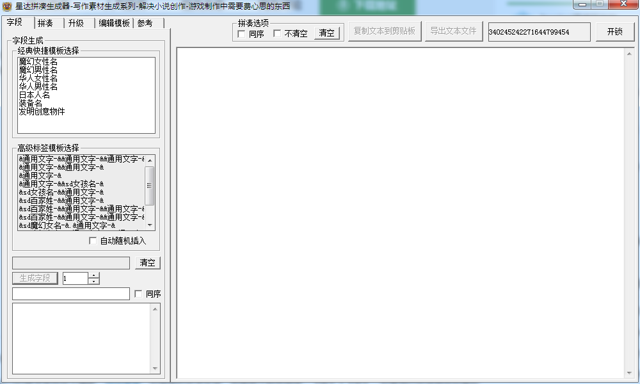Select the 魔幻女性名 template

pos(38,61)
